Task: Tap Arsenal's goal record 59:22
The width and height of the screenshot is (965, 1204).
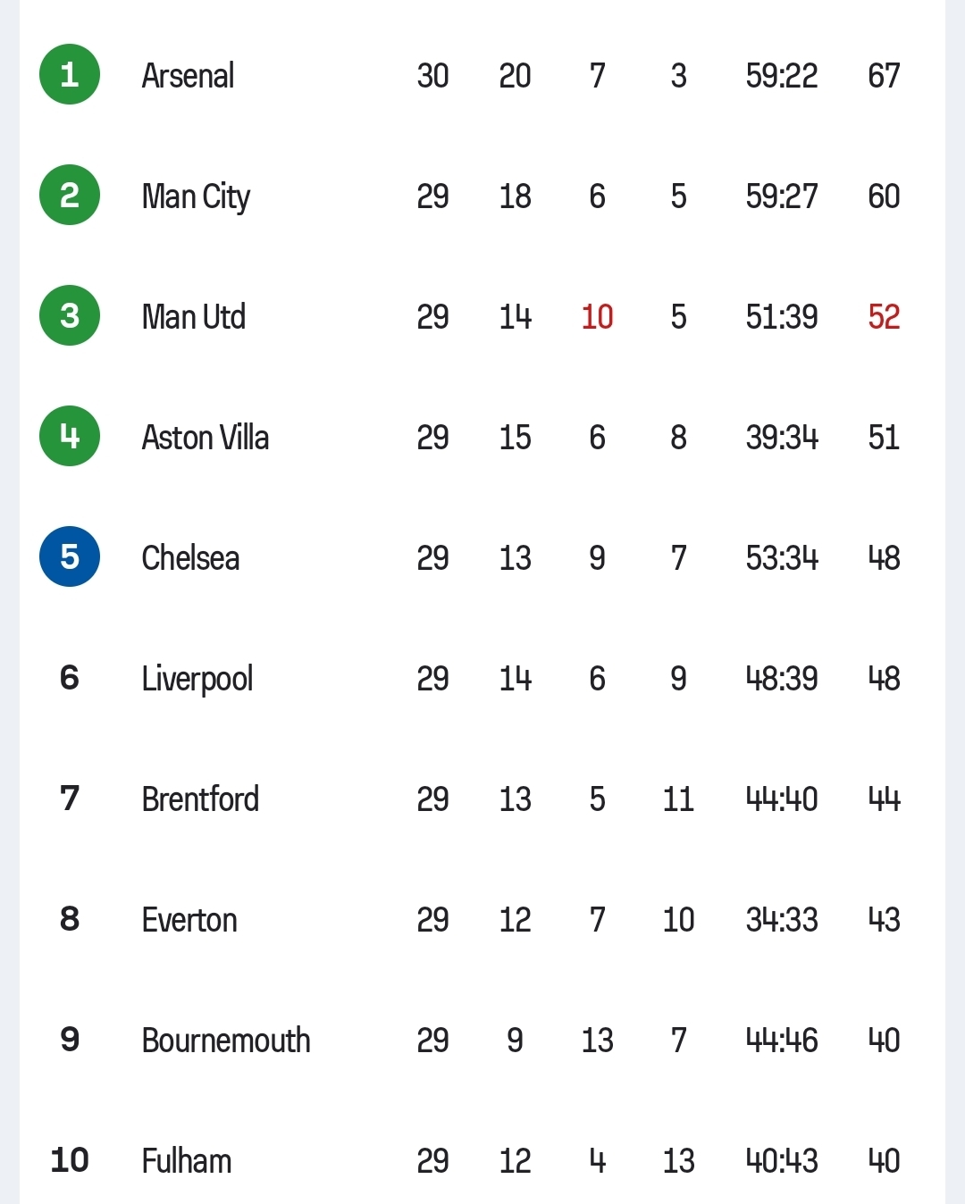Action: 781,76
